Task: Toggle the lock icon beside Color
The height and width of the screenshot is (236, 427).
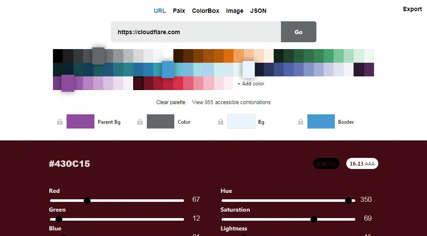Action: 140,122
